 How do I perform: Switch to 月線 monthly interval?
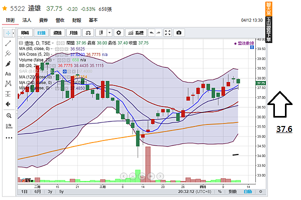74,32
